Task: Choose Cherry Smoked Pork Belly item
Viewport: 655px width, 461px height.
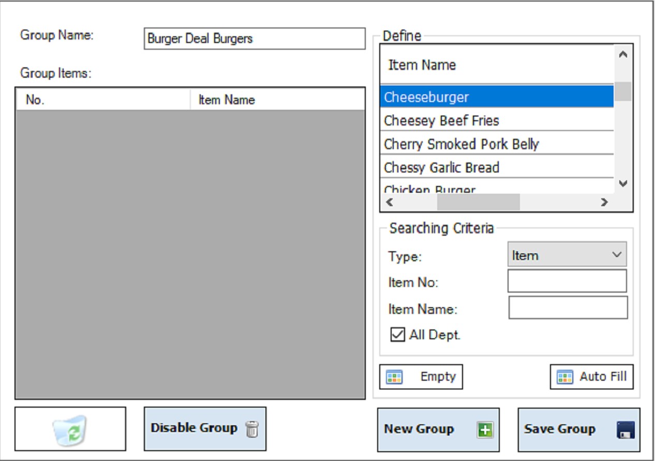Action: pos(496,144)
